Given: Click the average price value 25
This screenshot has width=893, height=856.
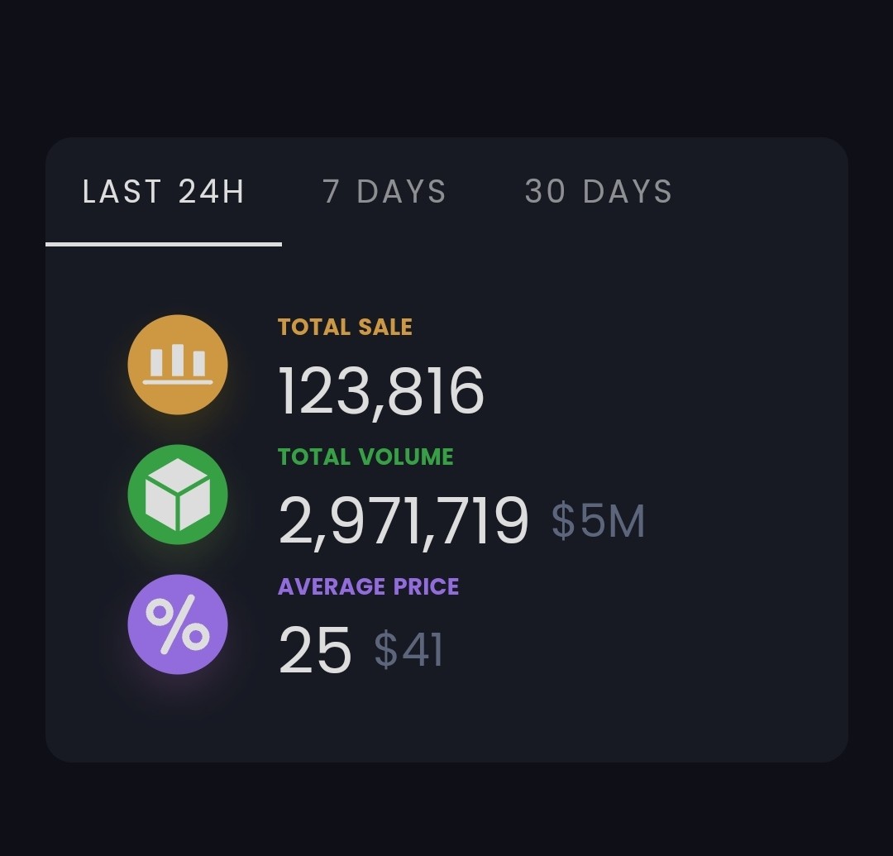Looking at the screenshot, I should [x=315, y=650].
